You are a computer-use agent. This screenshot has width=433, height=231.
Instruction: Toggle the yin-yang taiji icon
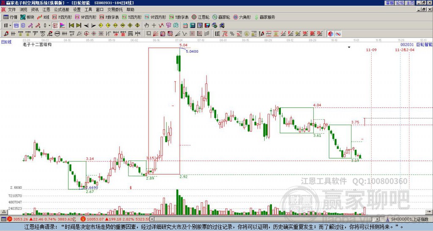(331, 34)
